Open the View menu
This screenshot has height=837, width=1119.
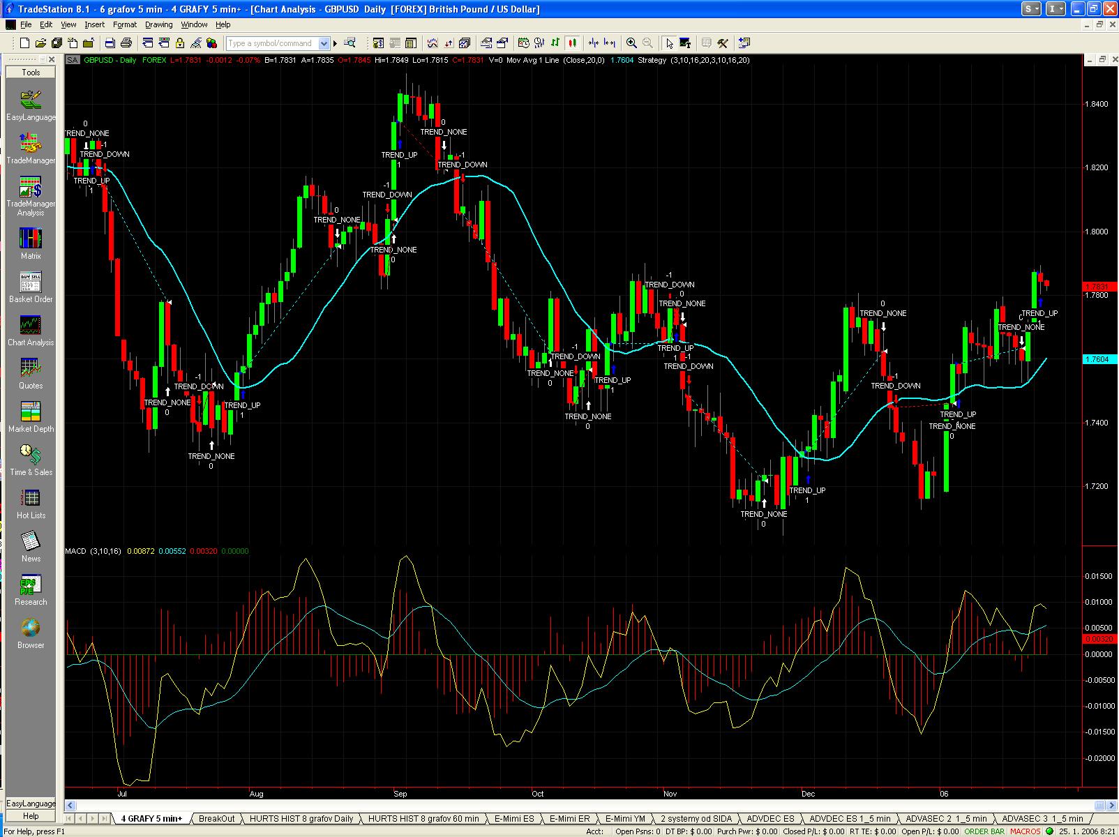pyautogui.click(x=68, y=24)
